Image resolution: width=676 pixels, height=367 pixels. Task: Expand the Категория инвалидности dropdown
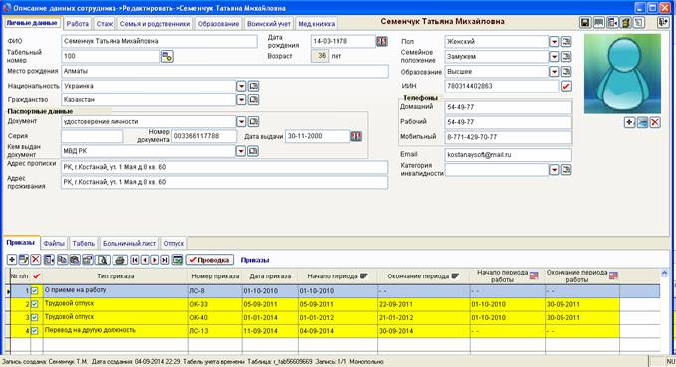point(554,170)
